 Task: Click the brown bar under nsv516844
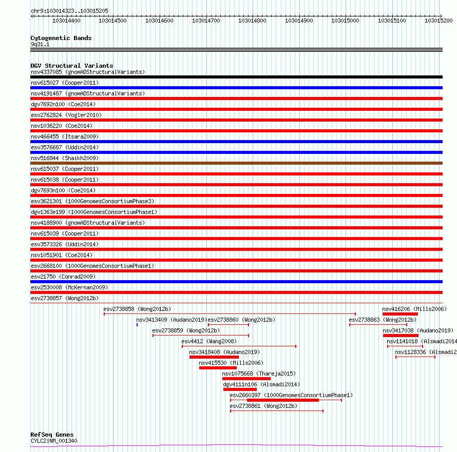[x=236, y=163]
